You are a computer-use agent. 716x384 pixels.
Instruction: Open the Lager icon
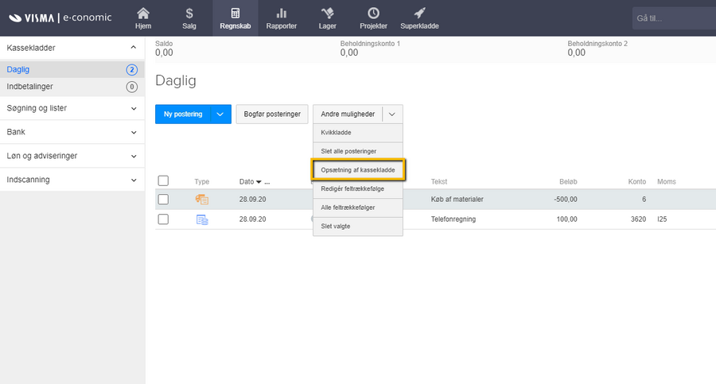[x=328, y=18]
